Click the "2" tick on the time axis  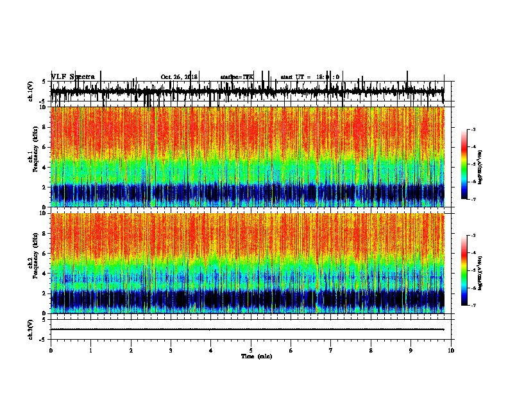tap(131, 351)
